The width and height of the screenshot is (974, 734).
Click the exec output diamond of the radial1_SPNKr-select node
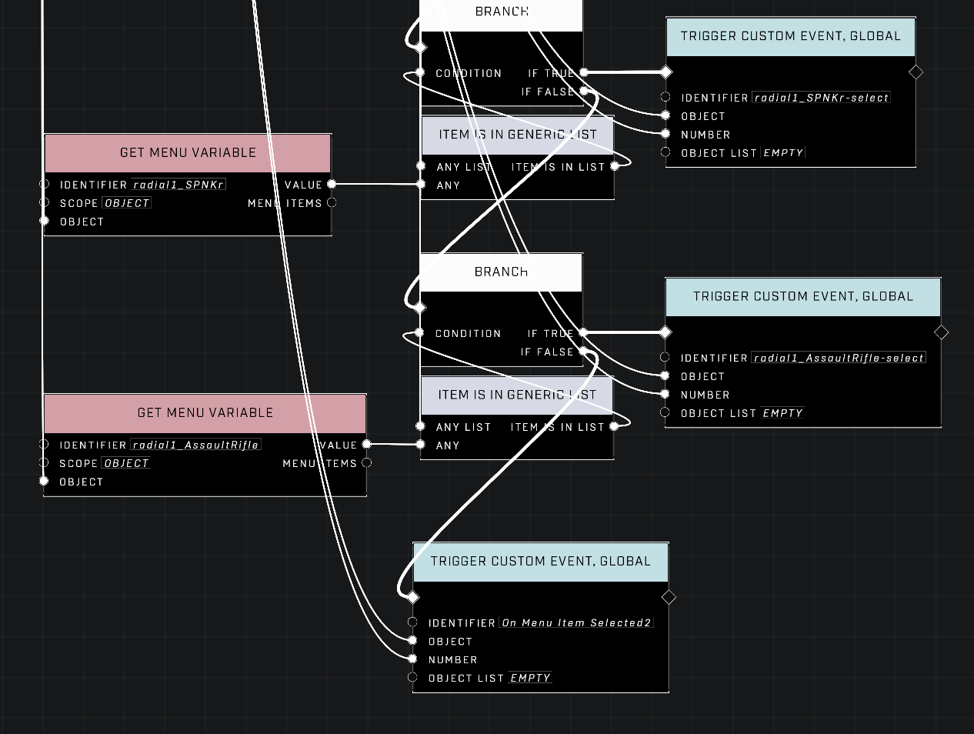pyautogui.click(x=916, y=72)
